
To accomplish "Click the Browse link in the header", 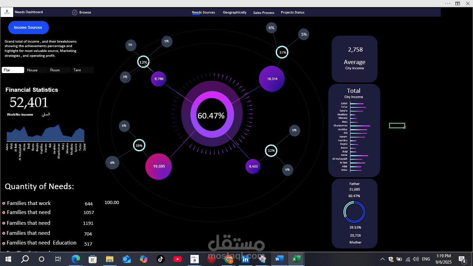I will point(85,12).
